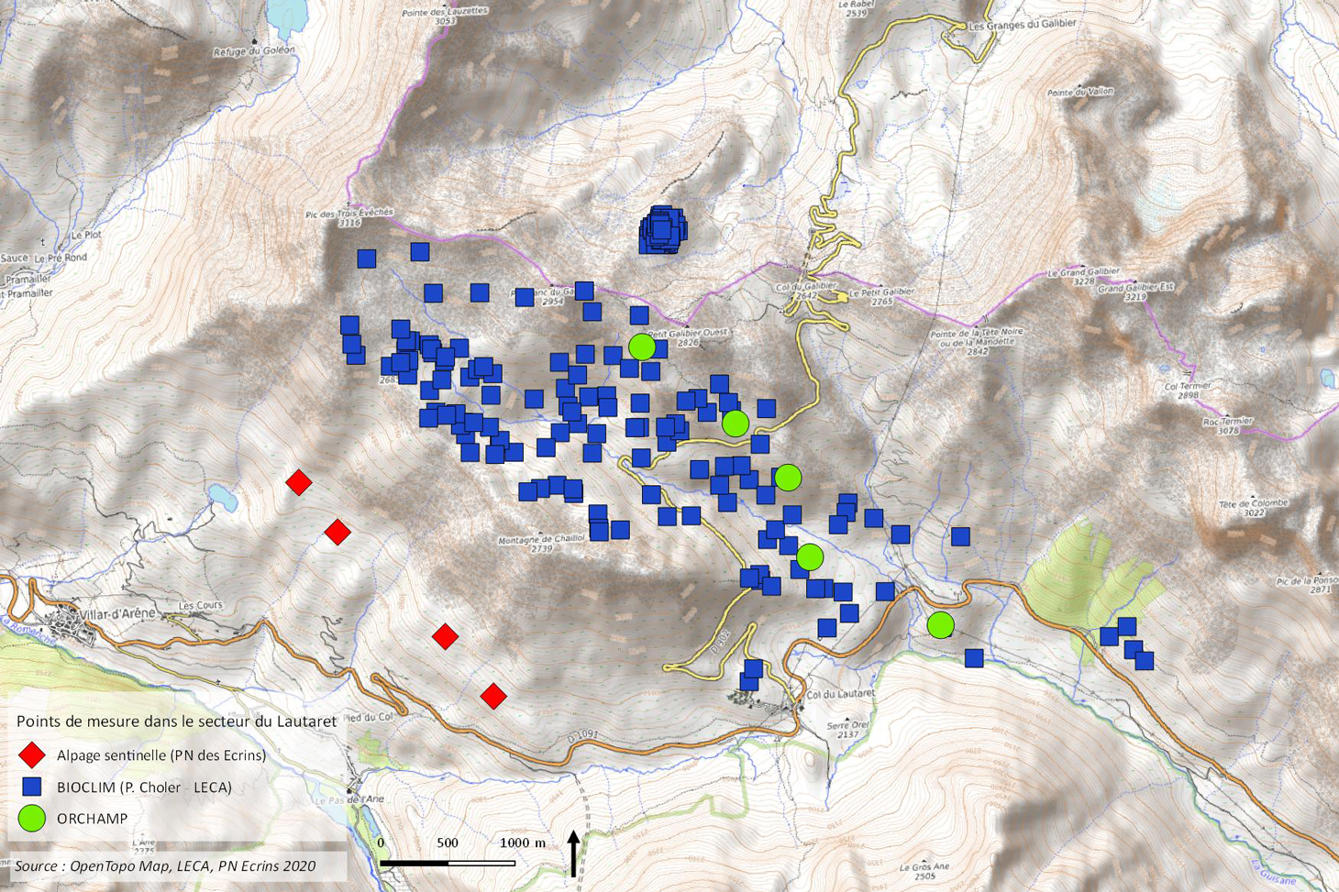Click the '500' scale label
This screenshot has height=892, width=1339.
(448, 842)
